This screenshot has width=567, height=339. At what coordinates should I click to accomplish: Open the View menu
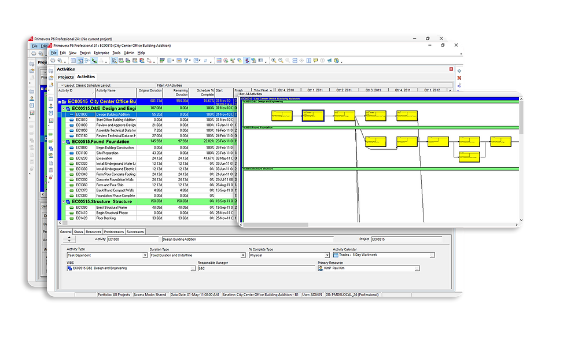(72, 53)
